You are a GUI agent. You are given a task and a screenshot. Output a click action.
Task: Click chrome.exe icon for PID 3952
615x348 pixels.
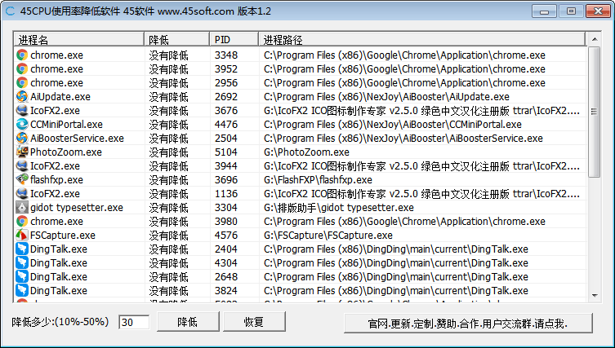pyautogui.click(x=22, y=69)
